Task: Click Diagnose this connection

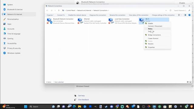Action: pos(98,15)
